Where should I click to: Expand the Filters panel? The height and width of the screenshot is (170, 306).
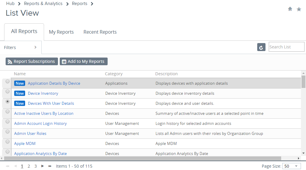(21, 47)
